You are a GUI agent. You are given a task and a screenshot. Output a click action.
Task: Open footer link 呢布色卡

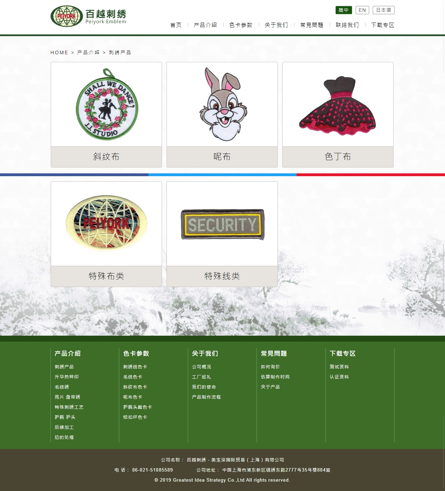(133, 397)
